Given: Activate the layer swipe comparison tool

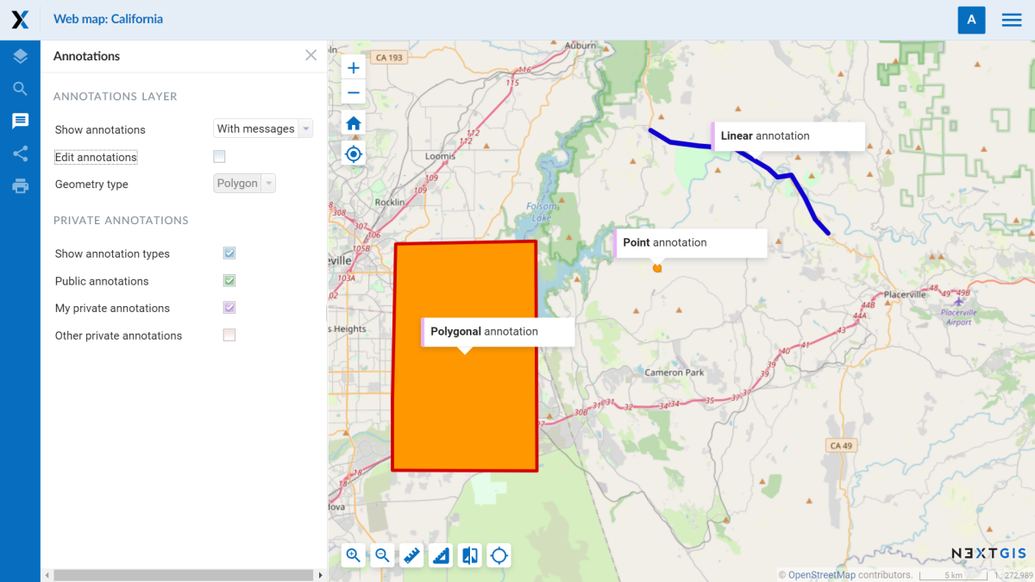Looking at the screenshot, I should [x=469, y=555].
